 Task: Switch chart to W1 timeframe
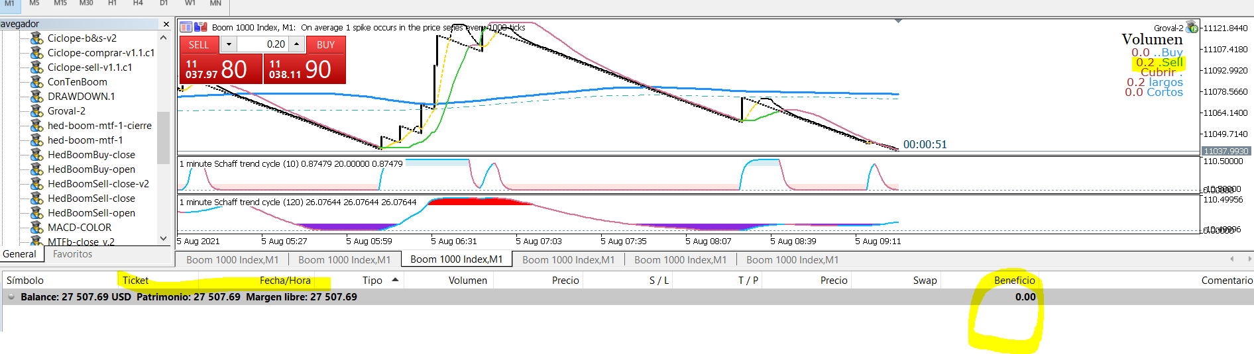pyautogui.click(x=190, y=3)
